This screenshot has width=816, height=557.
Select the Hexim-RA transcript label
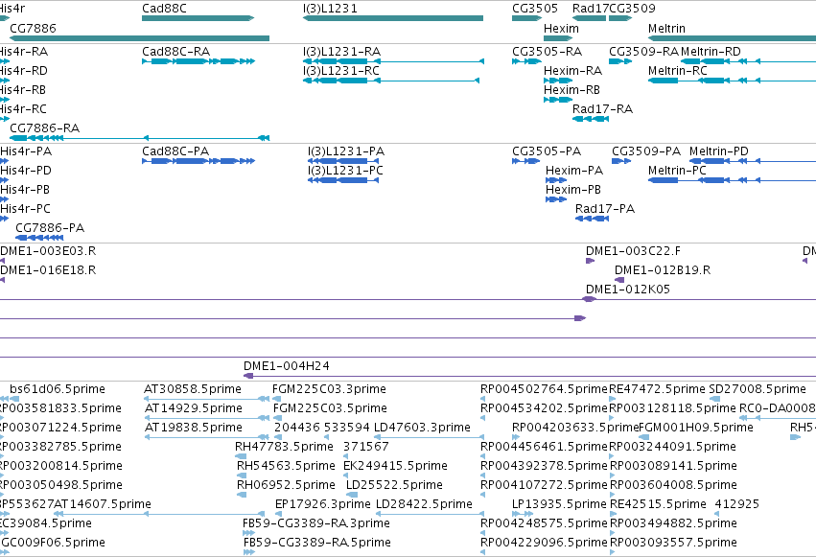(x=572, y=71)
